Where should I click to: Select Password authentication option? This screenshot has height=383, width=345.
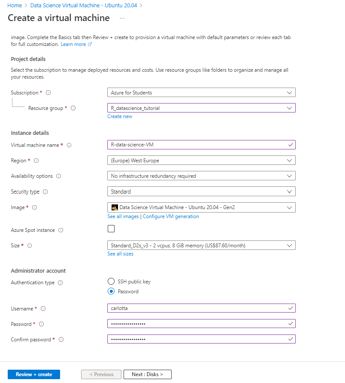pos(111,291)
